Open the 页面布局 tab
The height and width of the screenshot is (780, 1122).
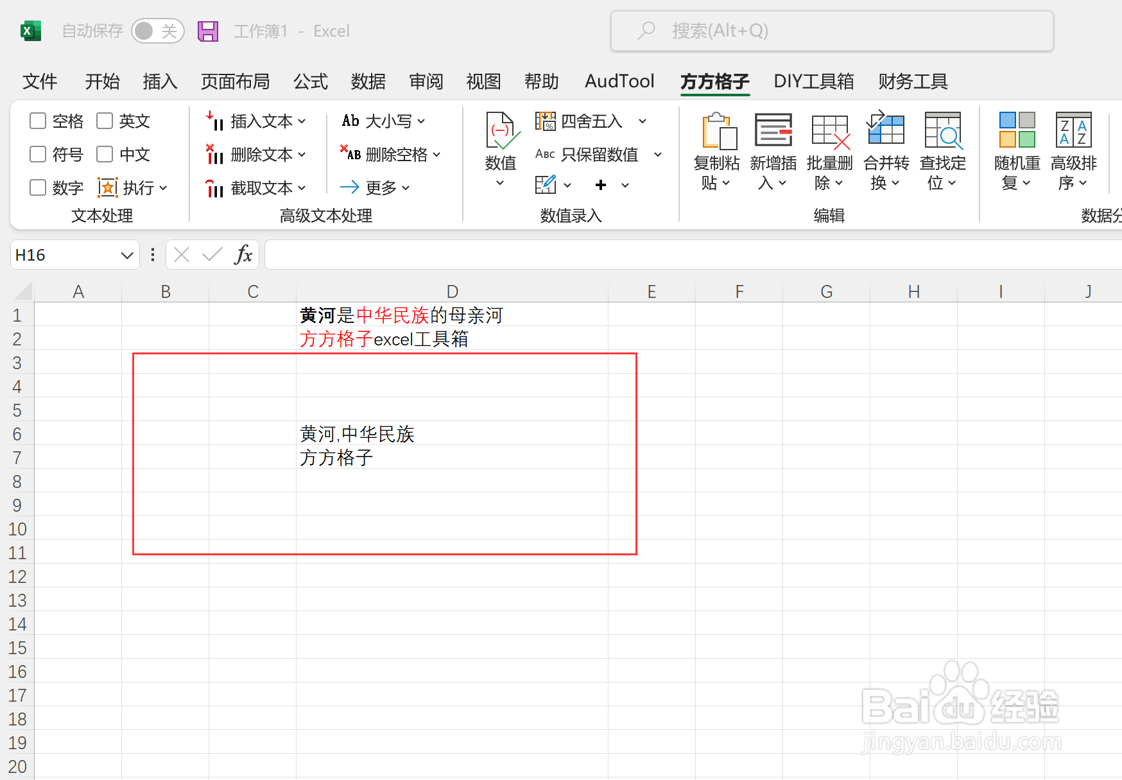pos(236,82)
